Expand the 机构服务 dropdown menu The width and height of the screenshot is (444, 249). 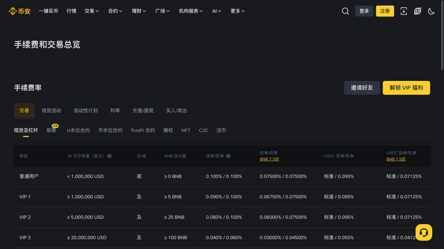click(191, 11)
